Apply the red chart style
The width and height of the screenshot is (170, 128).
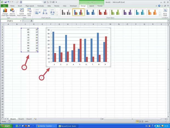pyautogui.click(x=103, y=12)
